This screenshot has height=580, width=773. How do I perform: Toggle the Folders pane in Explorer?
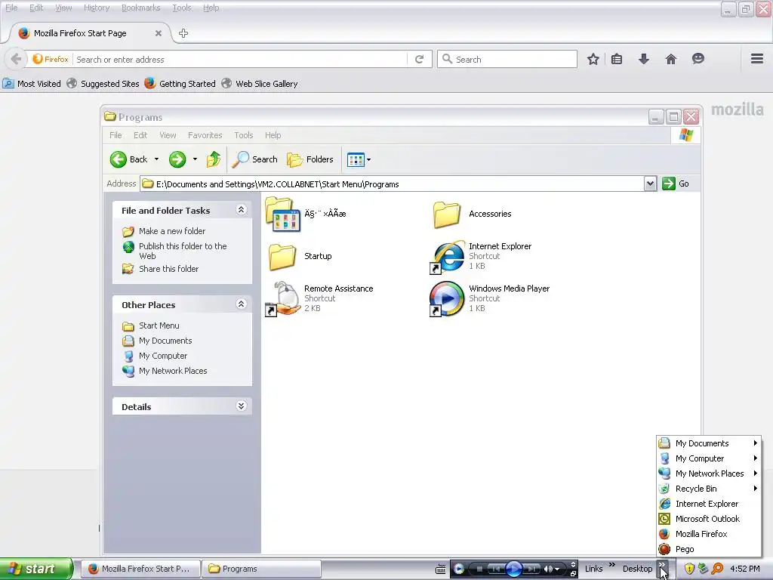click(310, 159)
